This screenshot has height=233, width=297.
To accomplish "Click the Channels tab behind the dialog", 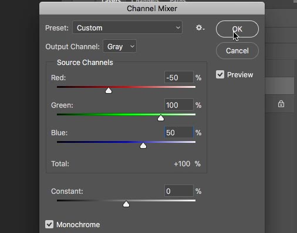I will (146, 1).
